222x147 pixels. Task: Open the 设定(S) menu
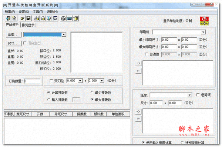coord(24,11)
